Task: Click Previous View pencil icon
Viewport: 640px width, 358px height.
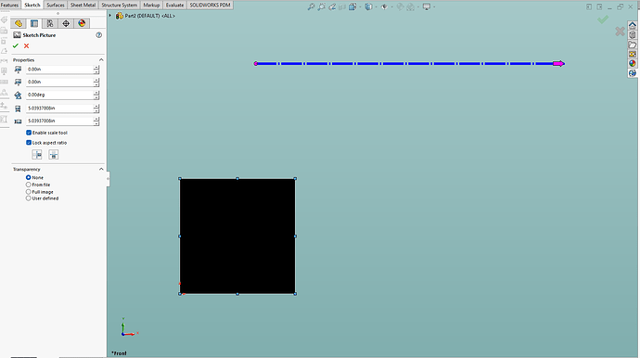Action: click(332, 6)
